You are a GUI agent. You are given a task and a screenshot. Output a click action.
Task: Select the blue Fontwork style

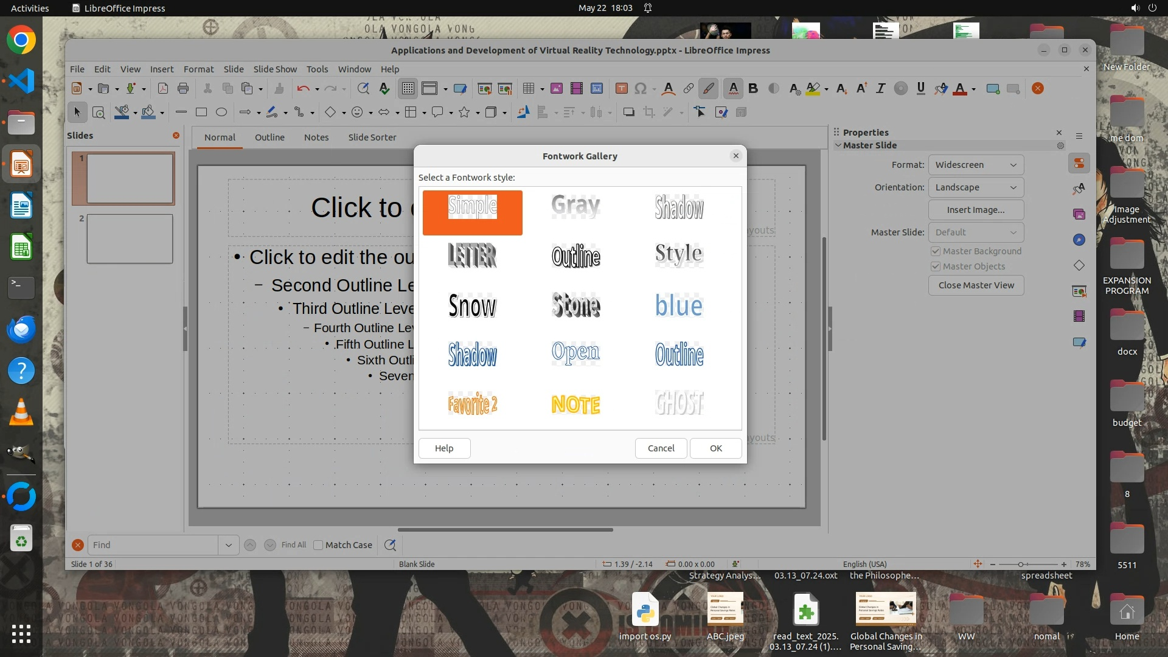(679, 305)
